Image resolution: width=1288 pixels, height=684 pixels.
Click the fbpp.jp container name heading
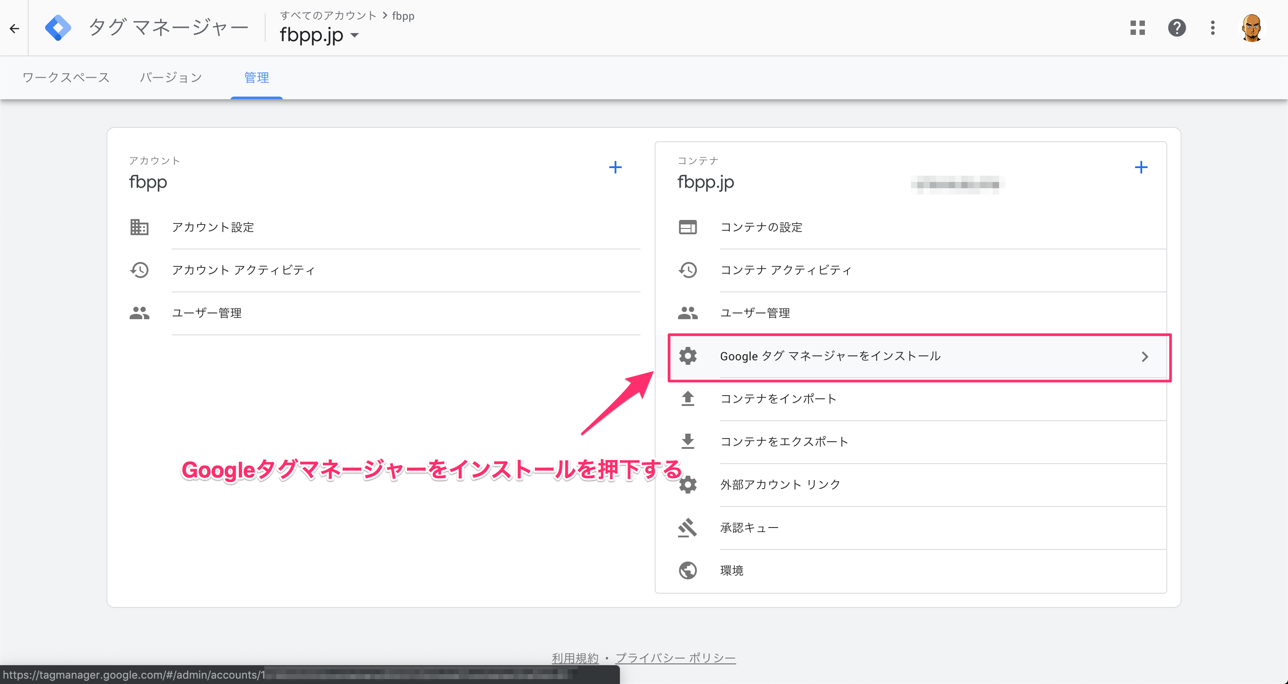click(706, 182)
